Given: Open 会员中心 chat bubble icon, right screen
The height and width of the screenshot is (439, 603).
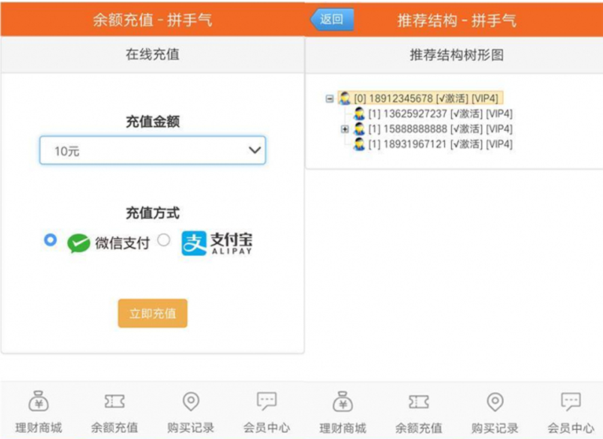Looking at the screenshot, I should (x=570, y=402).
